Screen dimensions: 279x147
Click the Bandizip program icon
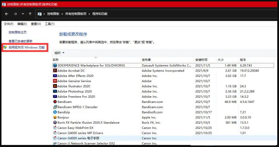coord(55,112)
